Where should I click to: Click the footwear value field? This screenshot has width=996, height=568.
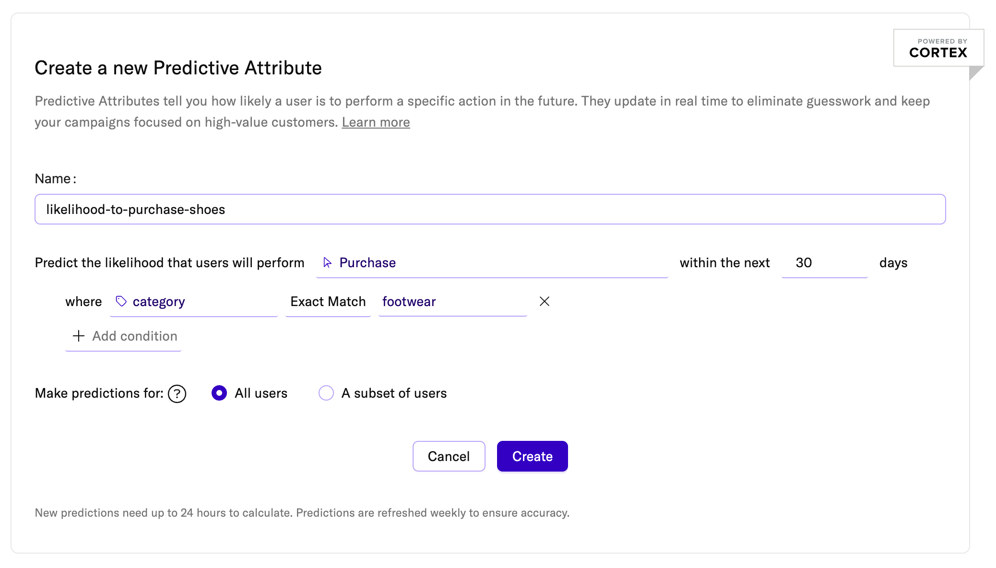coord(452,302)
